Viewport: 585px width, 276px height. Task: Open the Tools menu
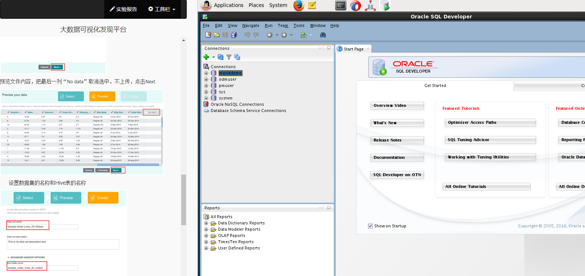[x=299, y=25]
